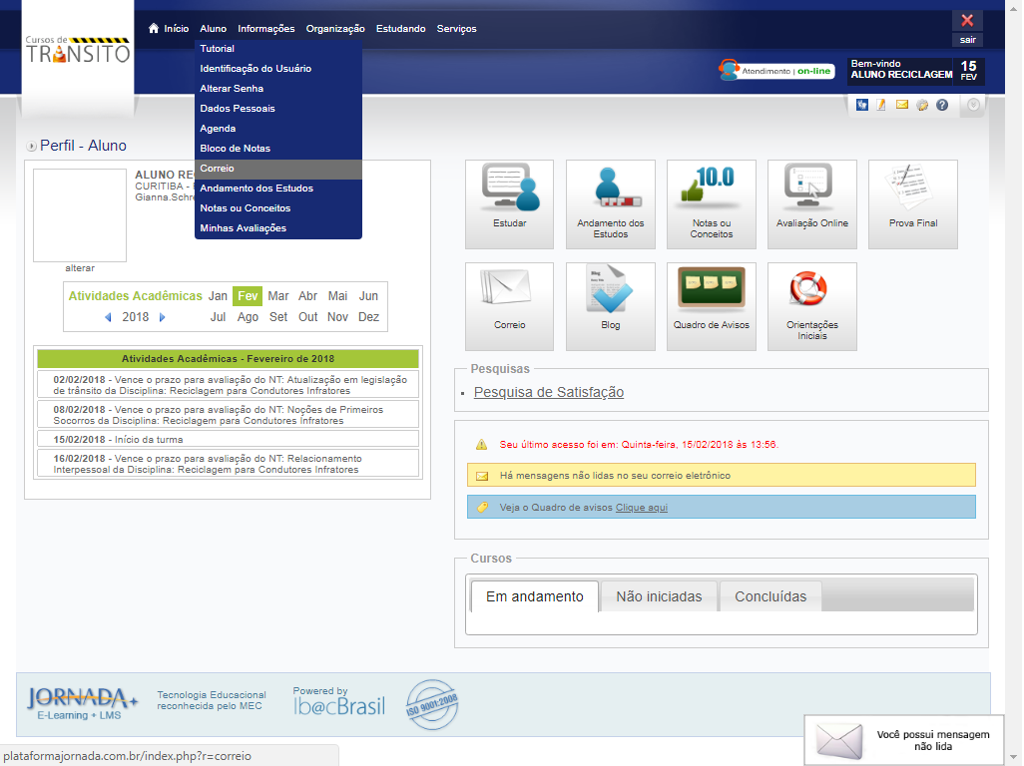Viewport: 1024px width, 766px height.
Task: Open the Organização menu
Action: click(x=335, y=29)
